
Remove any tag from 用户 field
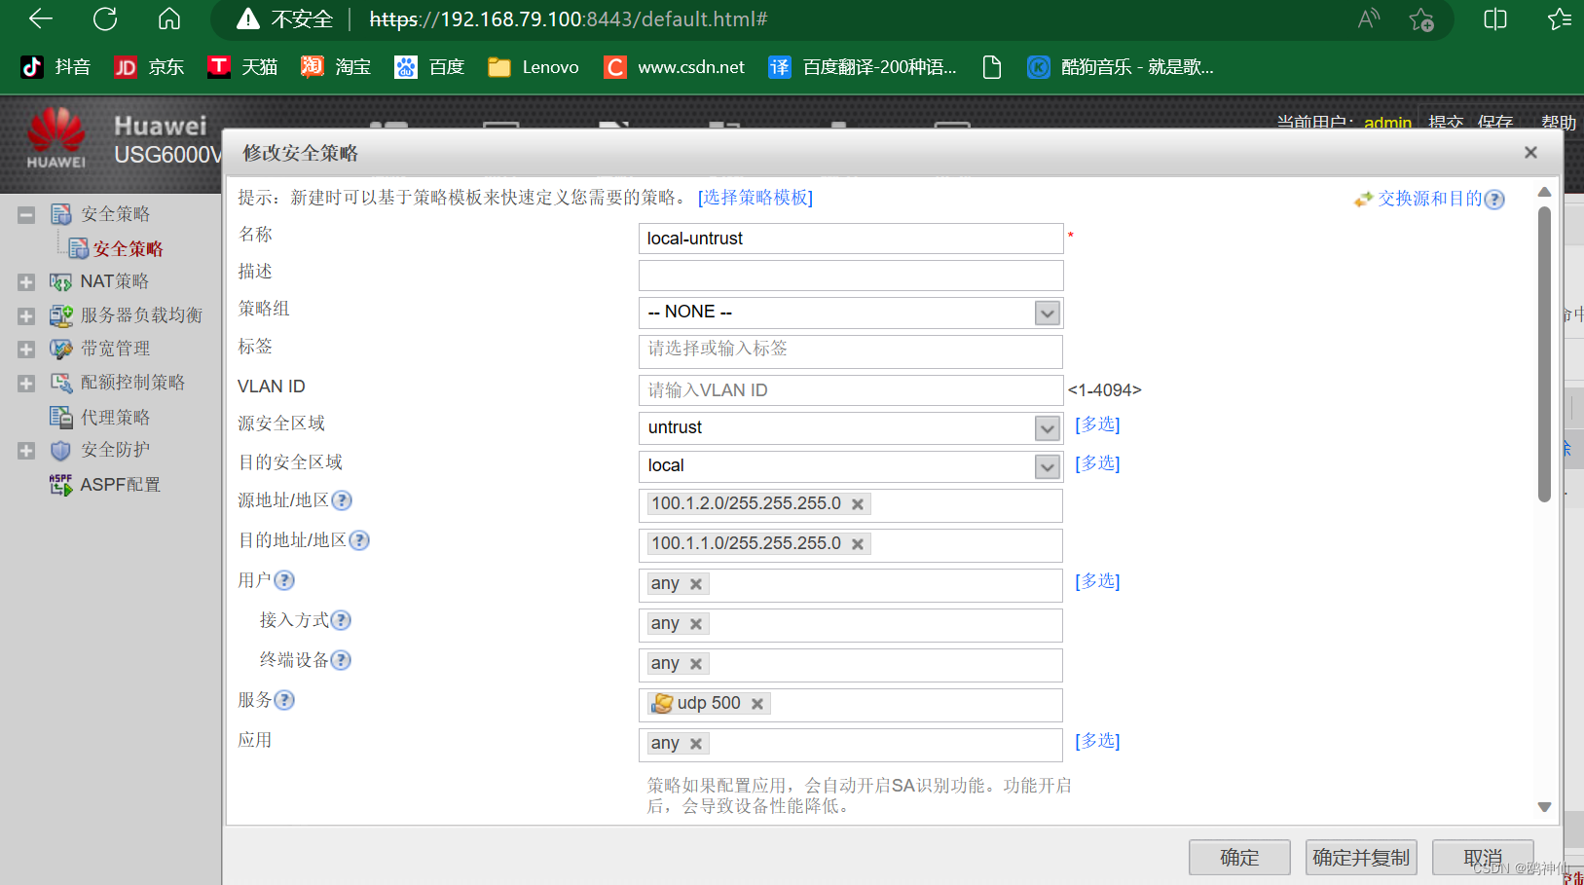click(696, 584)
